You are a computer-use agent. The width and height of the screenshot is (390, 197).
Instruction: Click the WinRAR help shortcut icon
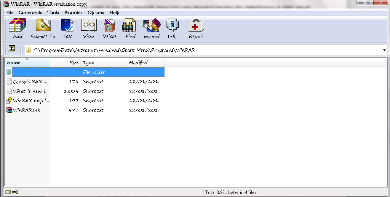(x=9, y=101)
